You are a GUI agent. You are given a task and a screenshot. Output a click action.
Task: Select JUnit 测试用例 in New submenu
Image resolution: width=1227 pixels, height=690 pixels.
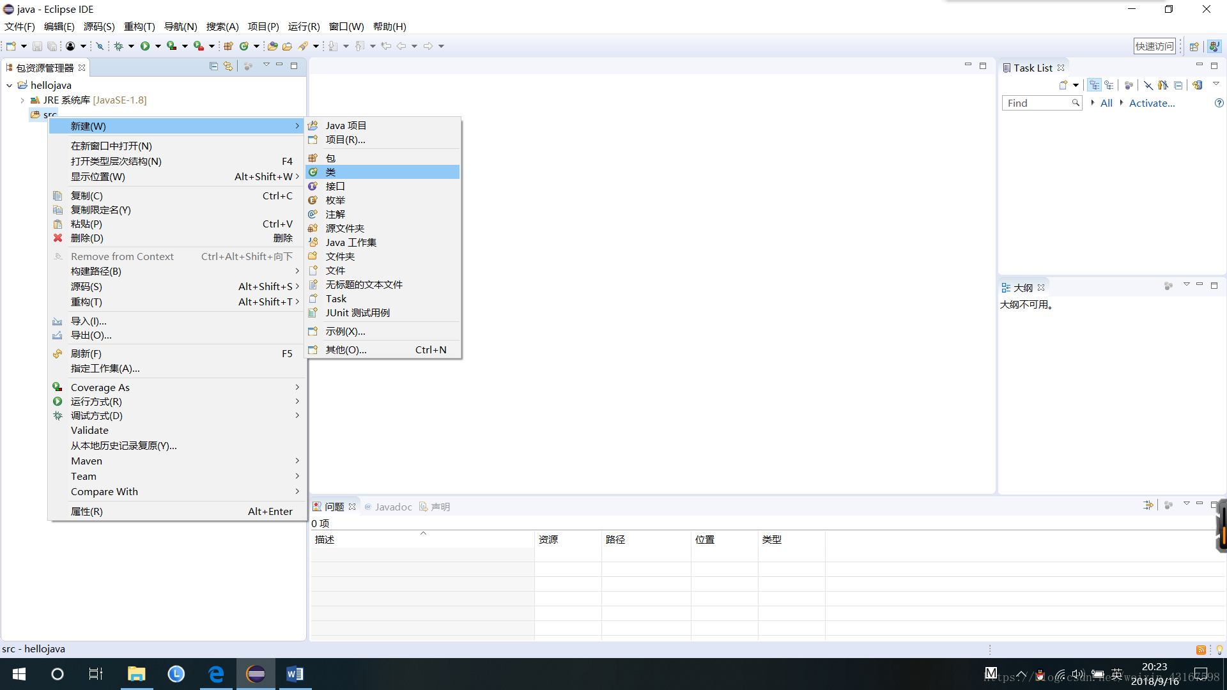(383, 312)
